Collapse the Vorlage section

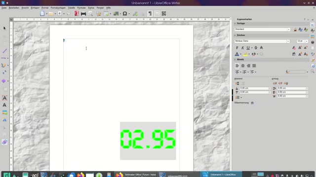235,24
